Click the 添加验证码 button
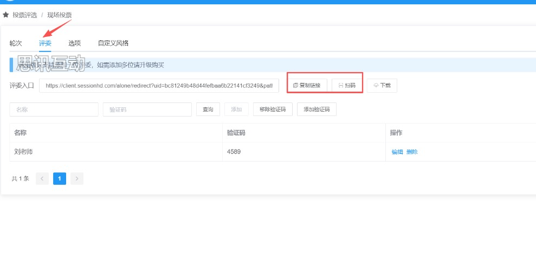536x264 pixels. tap(317, 110)
